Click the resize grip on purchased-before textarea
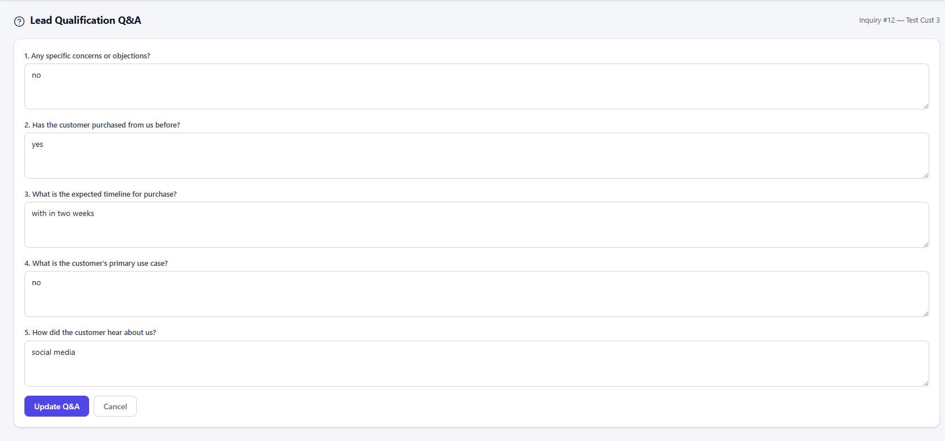 [926, 175]
